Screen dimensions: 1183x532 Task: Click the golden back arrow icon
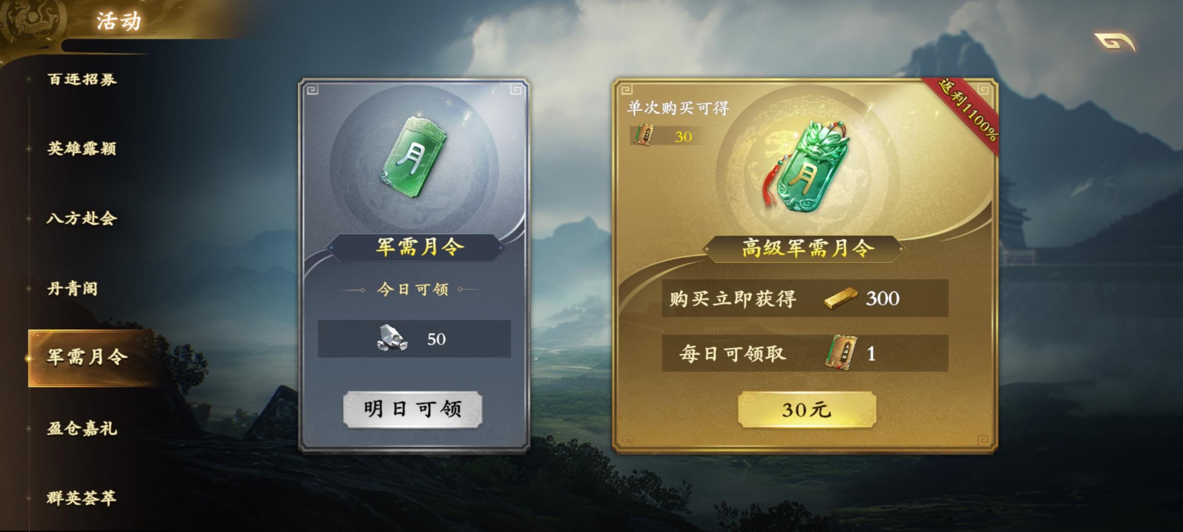click(x=1114, y=41)
